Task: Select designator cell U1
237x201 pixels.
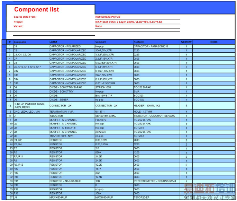Action: (x=31, y=198)
